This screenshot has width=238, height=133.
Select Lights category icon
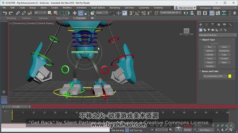(209, 30)
